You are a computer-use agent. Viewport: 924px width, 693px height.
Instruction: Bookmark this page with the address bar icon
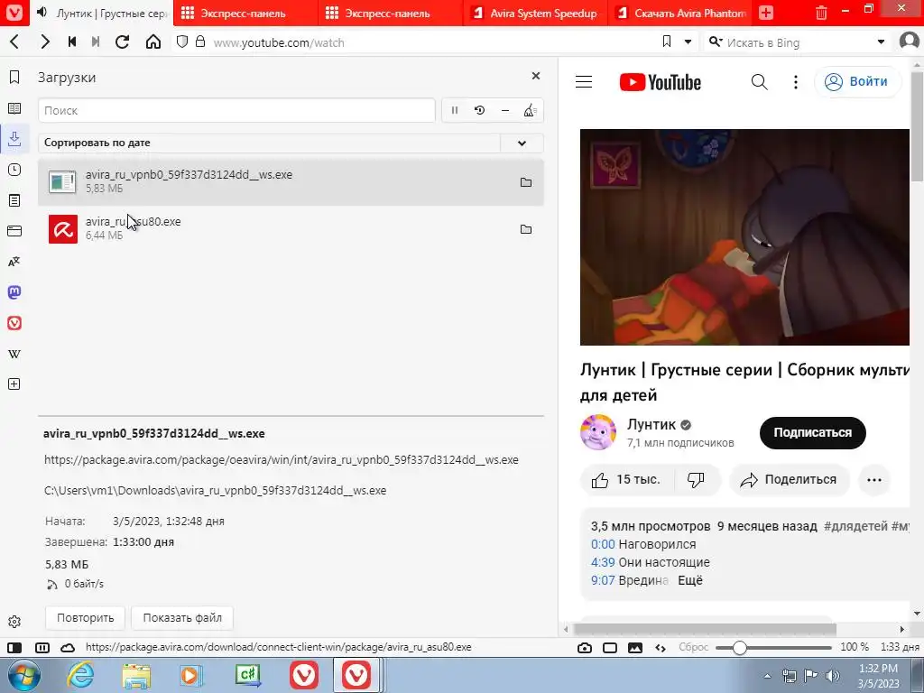coord(667,42)
